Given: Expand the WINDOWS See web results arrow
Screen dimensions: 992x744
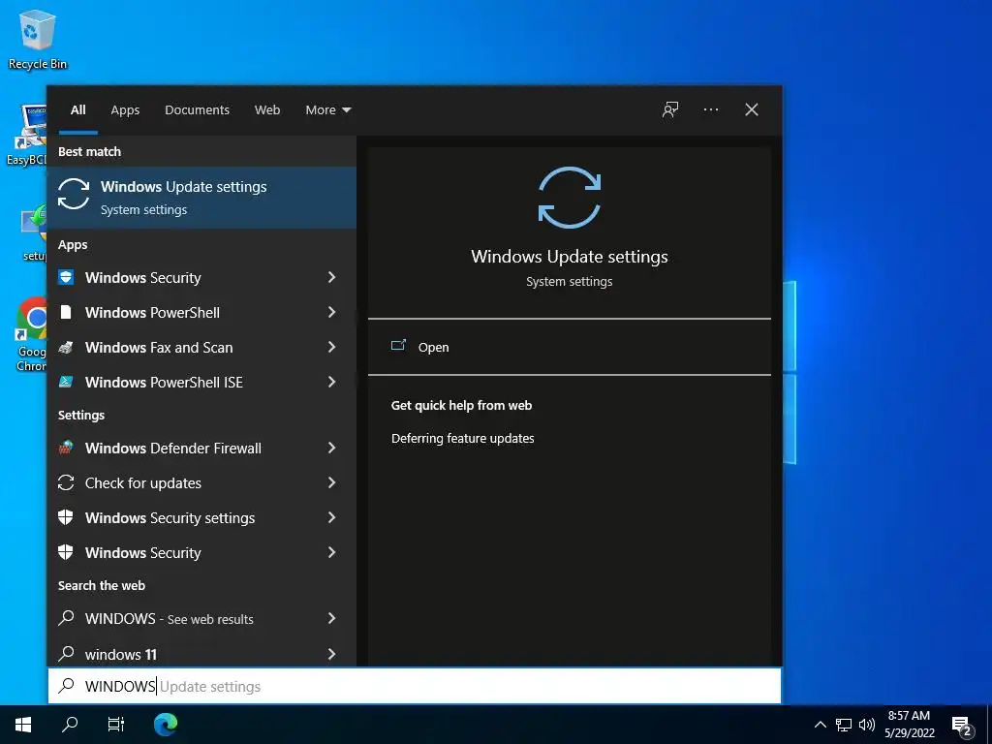Looking at the screenshot, I should click(331, 618).
